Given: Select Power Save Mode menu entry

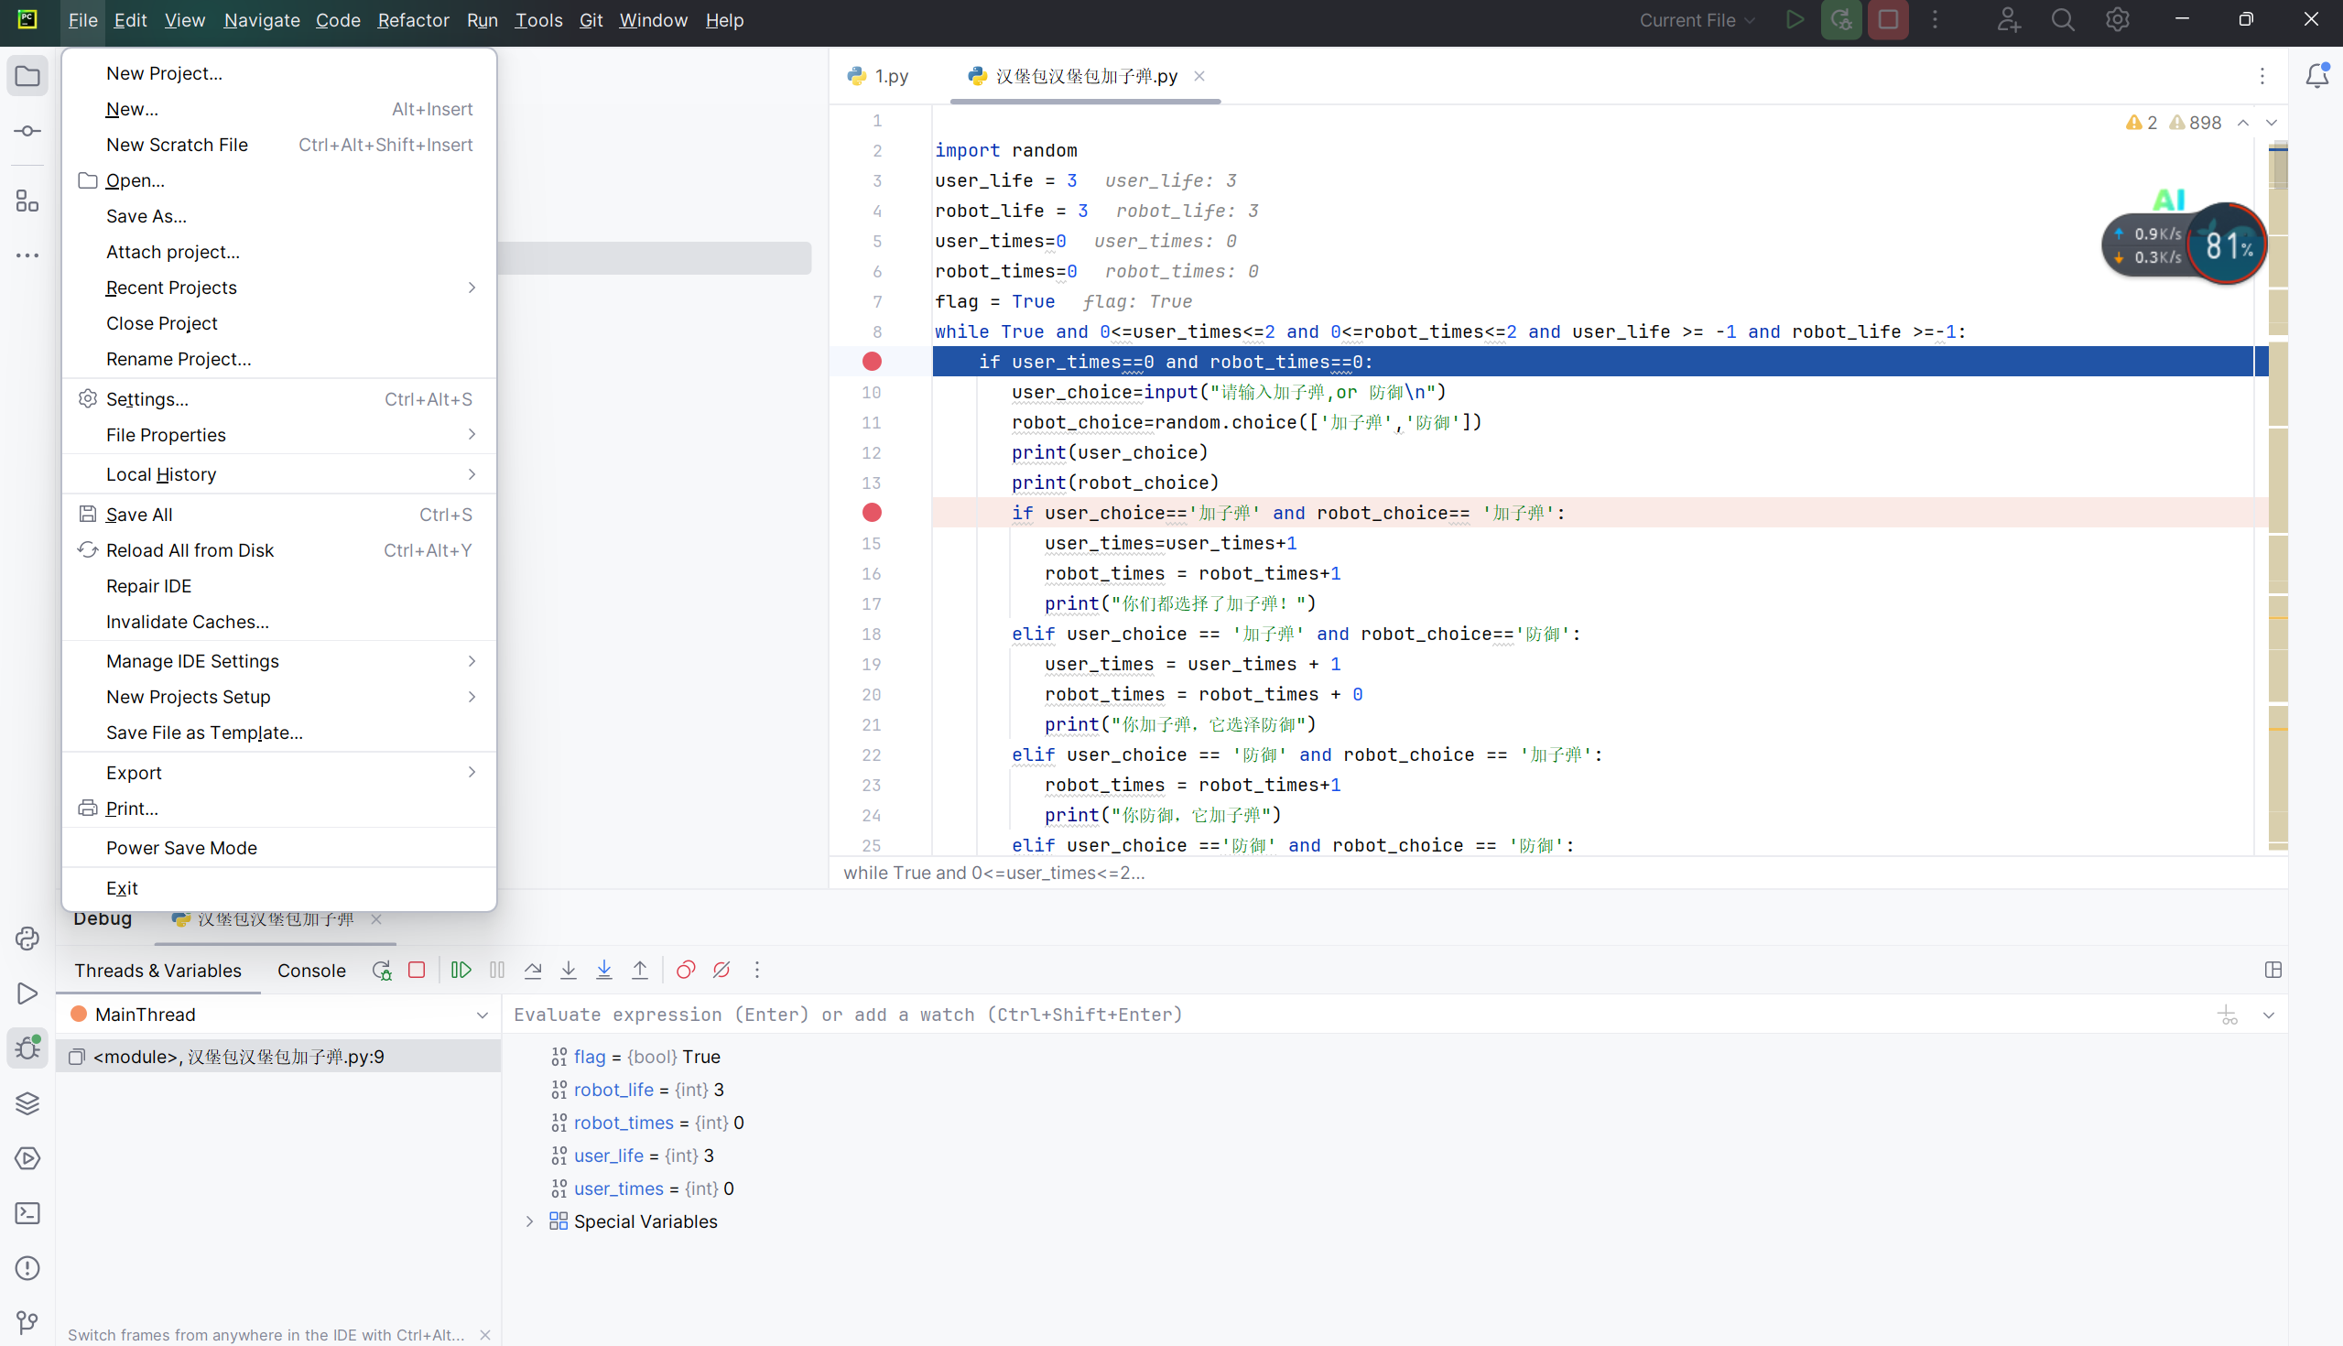Looking at the screenshot, I should tap(279, 848).
